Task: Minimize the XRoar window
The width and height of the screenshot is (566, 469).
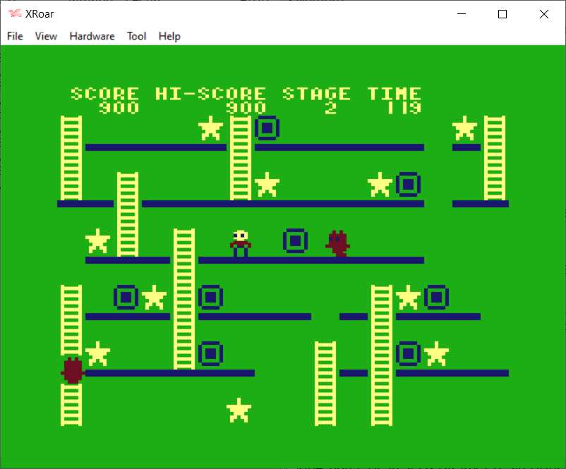Action: click(462, 14)
